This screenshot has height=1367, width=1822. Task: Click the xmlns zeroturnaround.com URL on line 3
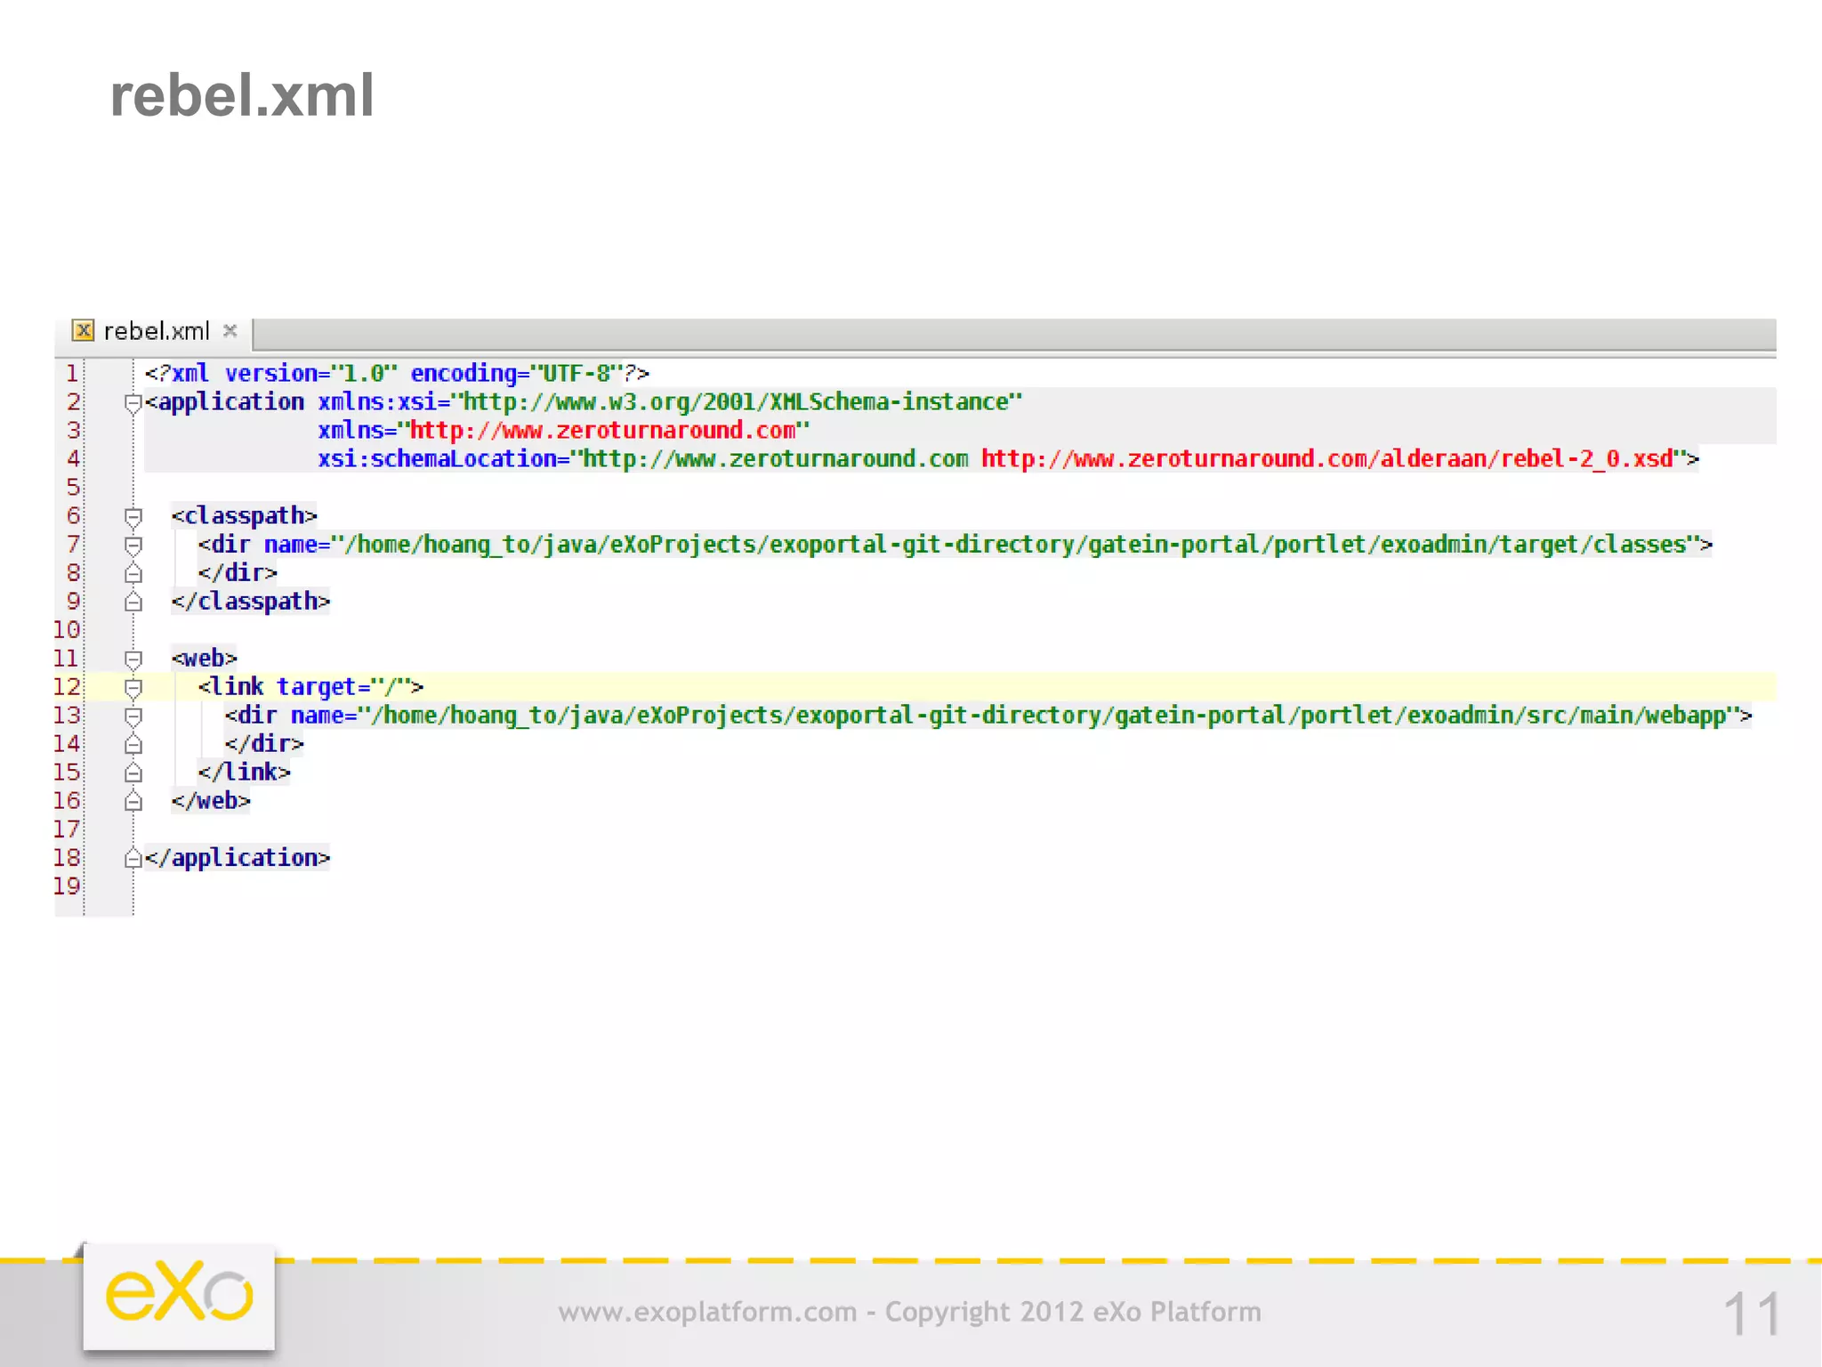click(x=602, y=431)
